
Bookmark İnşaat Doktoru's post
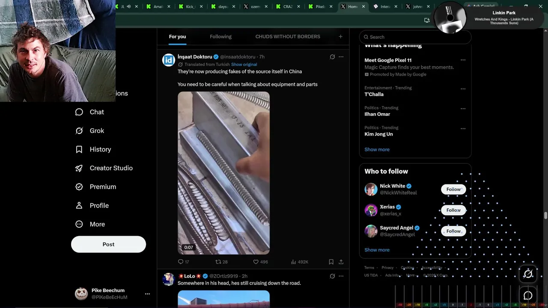pos(331,262)
